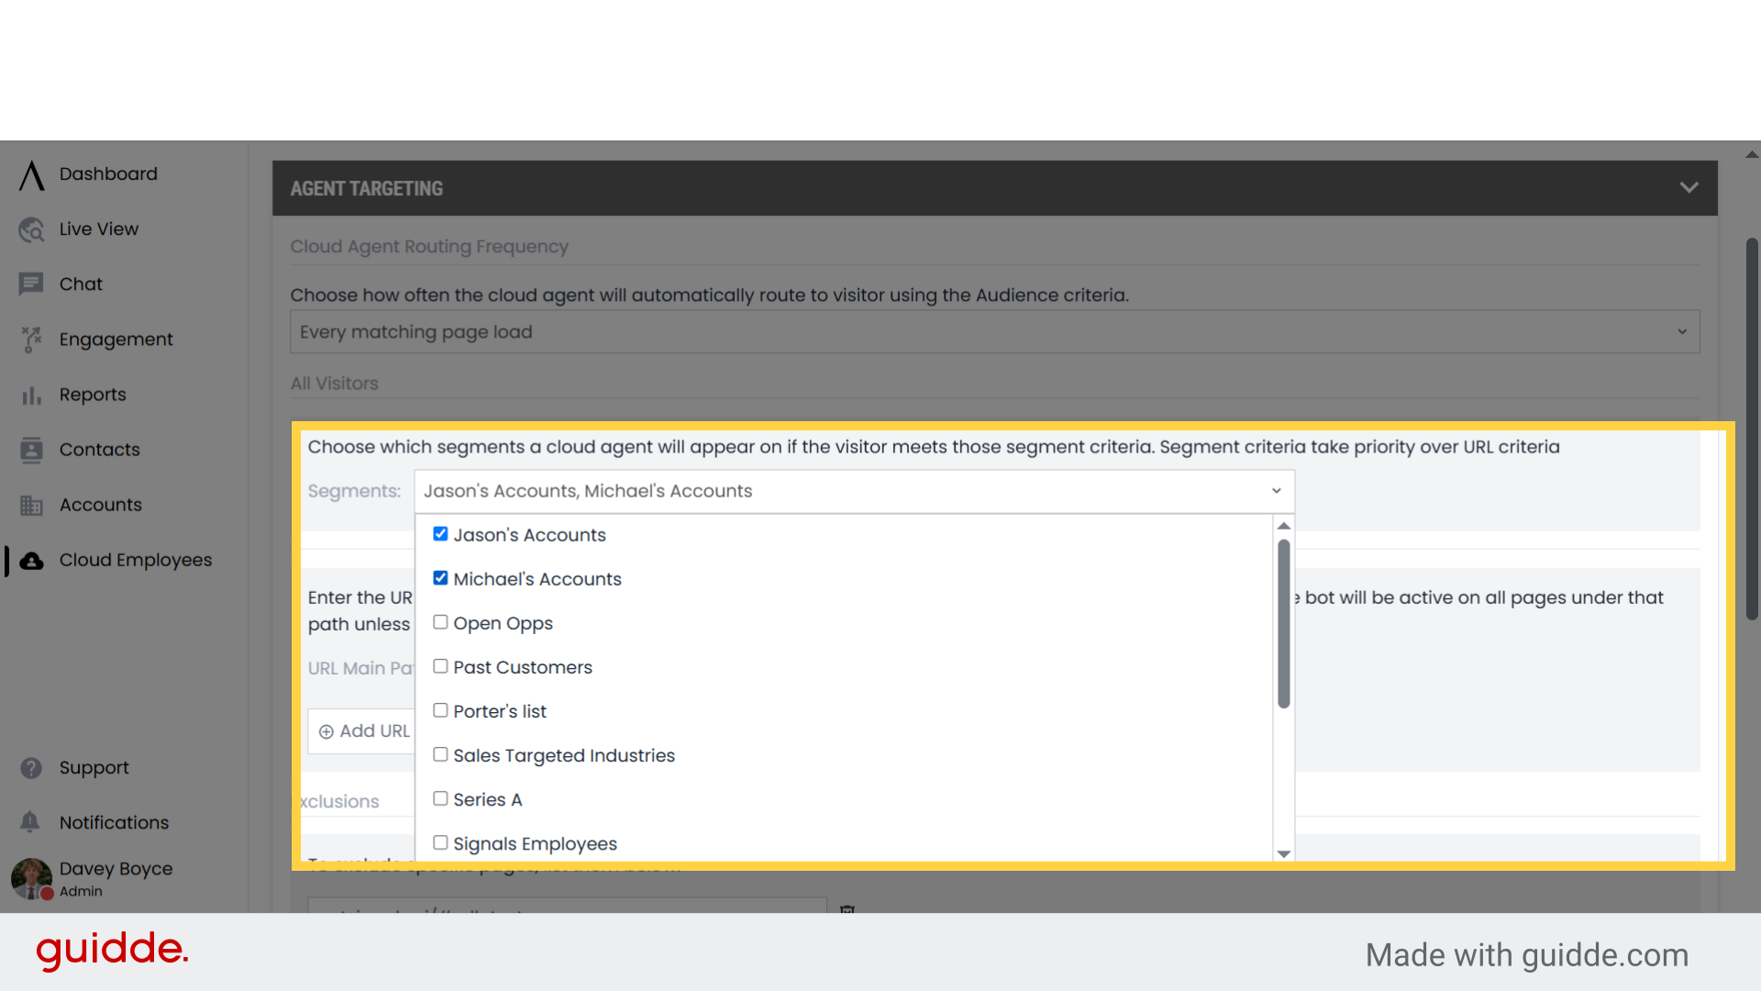The width and height of the screenshot is (1761, 991).
Task: Click the Chat bubble icon
Action: click(31, 284)
